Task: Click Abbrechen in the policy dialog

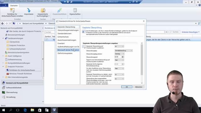Action: (x=139, y=87)
